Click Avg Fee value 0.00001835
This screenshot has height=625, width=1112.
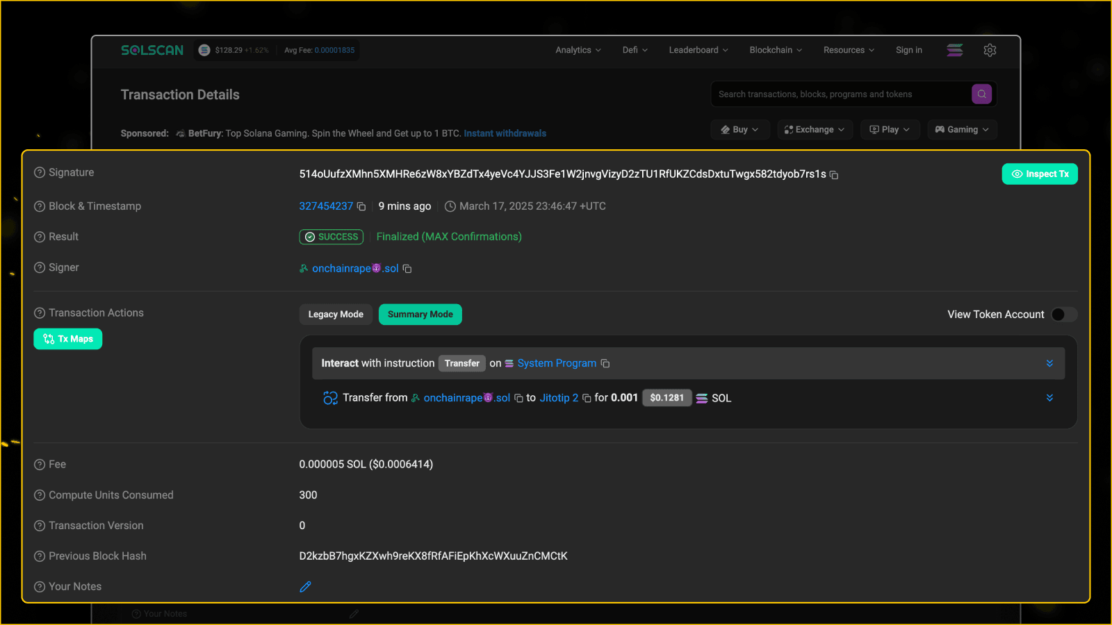[x=334, y=50]
